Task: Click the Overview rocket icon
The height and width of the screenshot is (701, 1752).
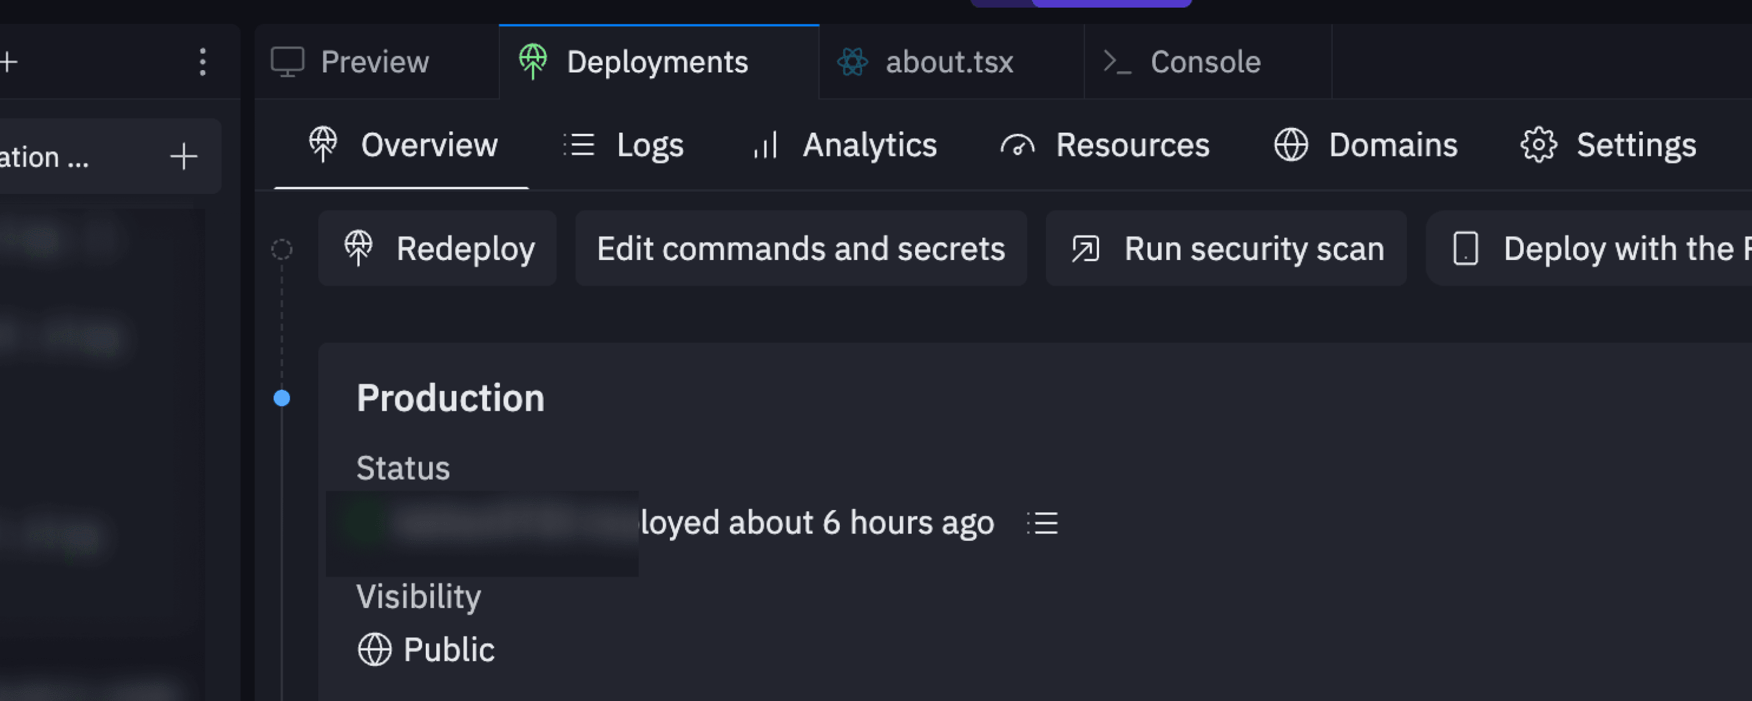Action: click(x=323, y=144)
